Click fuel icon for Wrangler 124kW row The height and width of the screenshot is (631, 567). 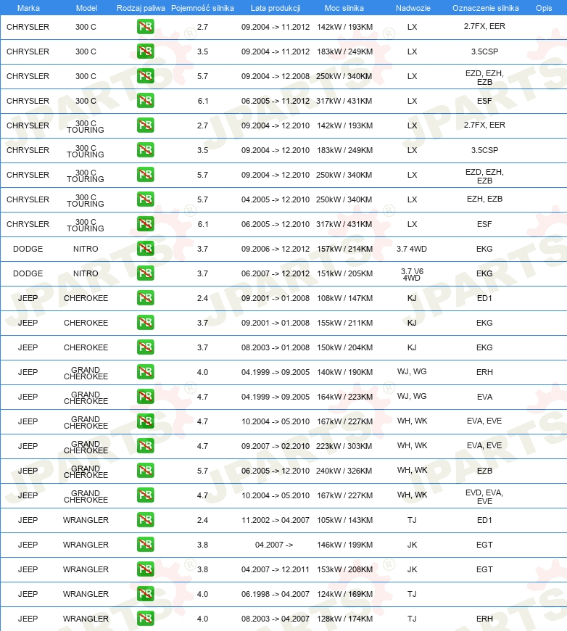tap(145, 594)
